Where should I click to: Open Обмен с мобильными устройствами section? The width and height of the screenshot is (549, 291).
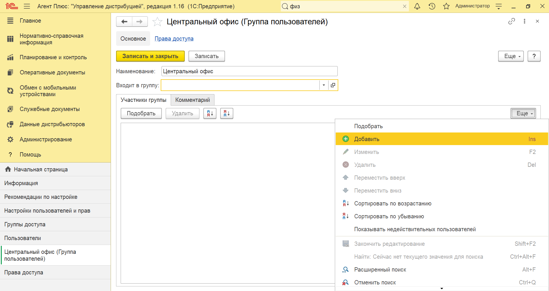coord(55,91)
